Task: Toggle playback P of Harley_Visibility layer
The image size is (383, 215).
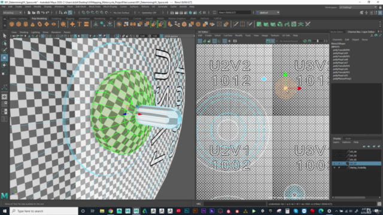Action: 339,168
